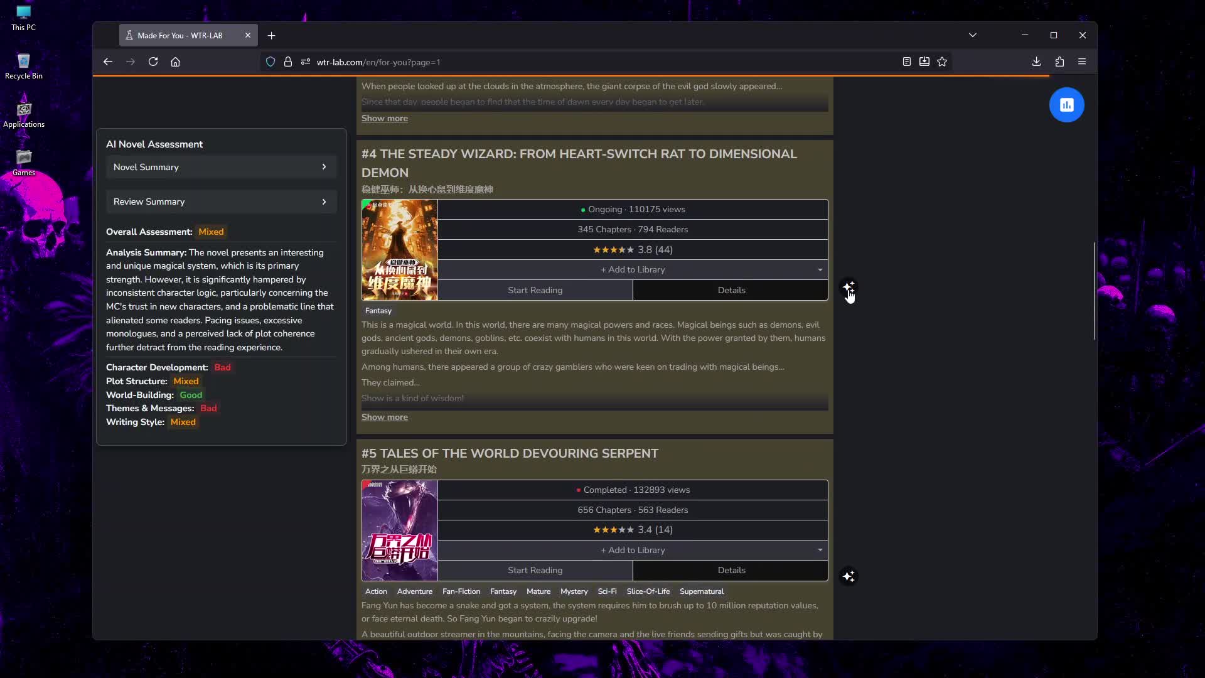Open the blue statistics chart floating button

coord(1066,105)
